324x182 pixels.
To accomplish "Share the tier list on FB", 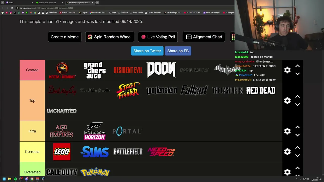I will coord(178,51).
